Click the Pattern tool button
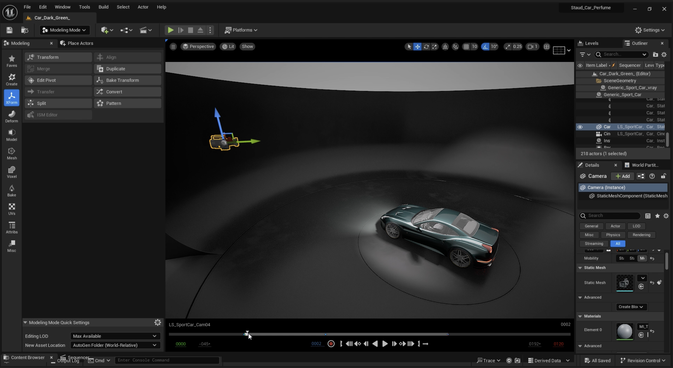Image resolution: width=673 pixels, height=368 pixels. tap(128, 103)
